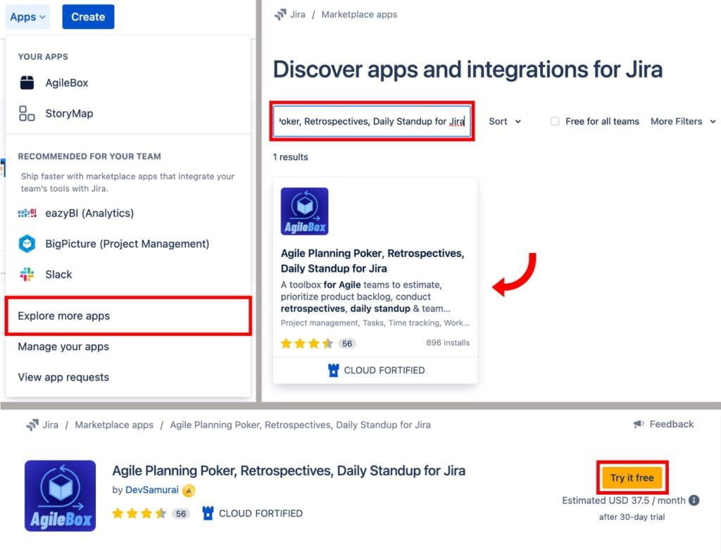
Task: Enable the Free for all teams checkbox
Action: [x=555, y=121]
